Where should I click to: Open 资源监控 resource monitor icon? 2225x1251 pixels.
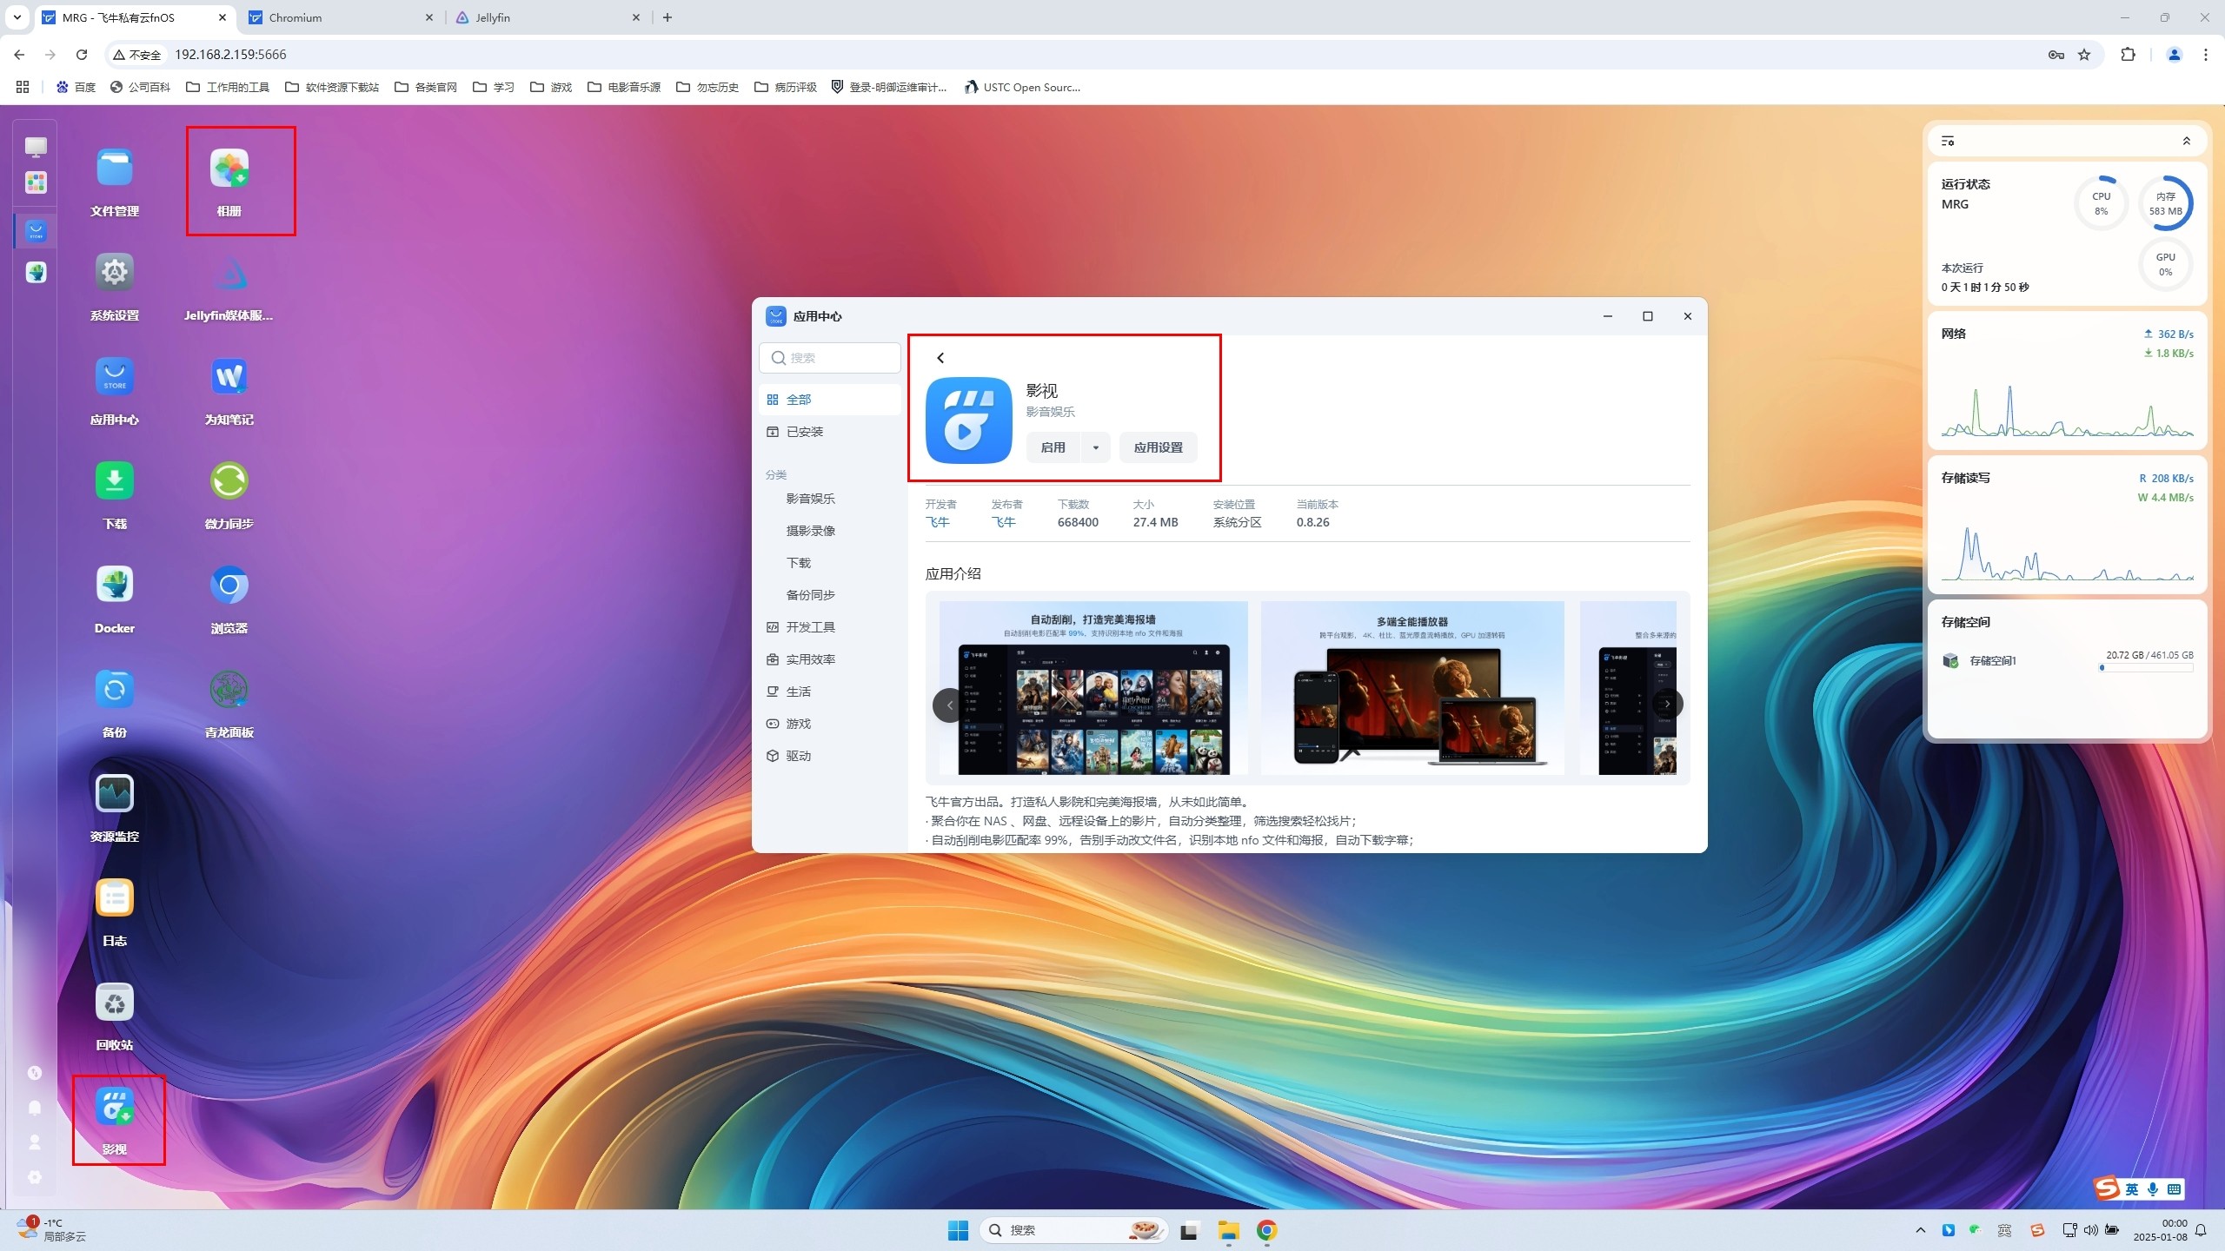114,794
